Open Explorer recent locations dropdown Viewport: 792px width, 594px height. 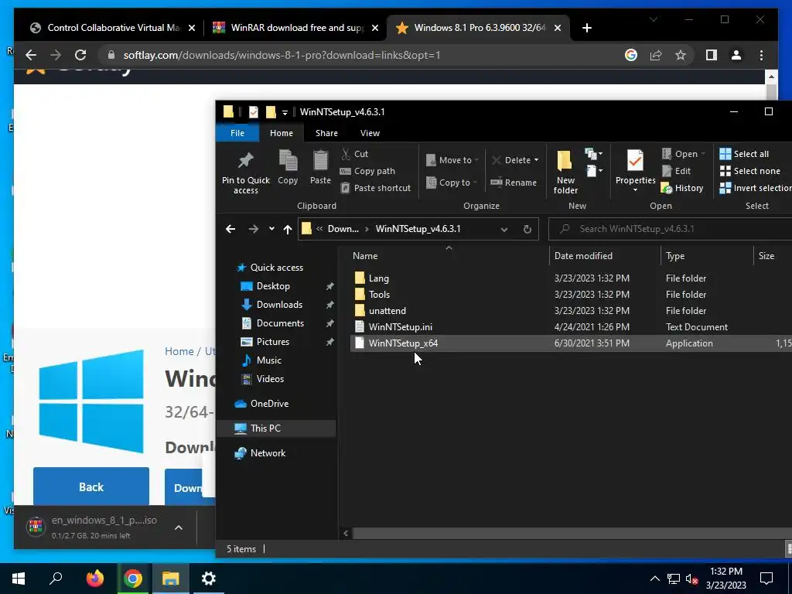point(271,229)
